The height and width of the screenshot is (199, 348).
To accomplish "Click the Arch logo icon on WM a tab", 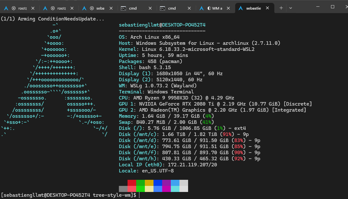I will pyautogui.click(x=202, y=8).
